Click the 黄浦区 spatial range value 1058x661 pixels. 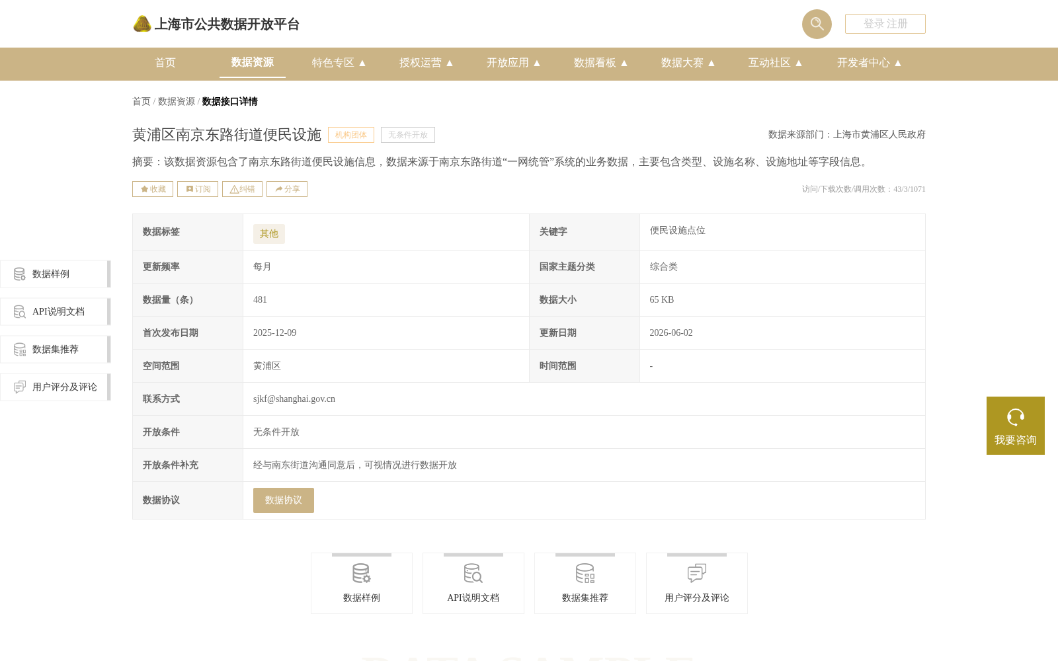pos(267,366)
